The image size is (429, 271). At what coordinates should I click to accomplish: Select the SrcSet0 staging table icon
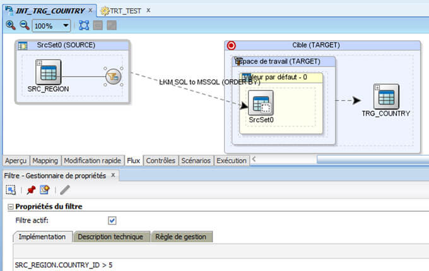(261, 102)
